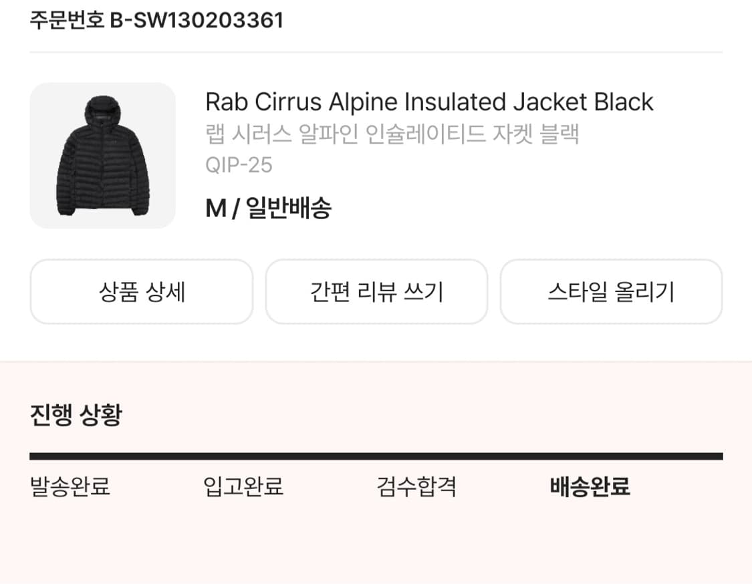Image resolution: width=752 pixels, height=584 pixels.
Task: Open the 상품 상세 (product detail) button
Action: [x=141, y=291]
